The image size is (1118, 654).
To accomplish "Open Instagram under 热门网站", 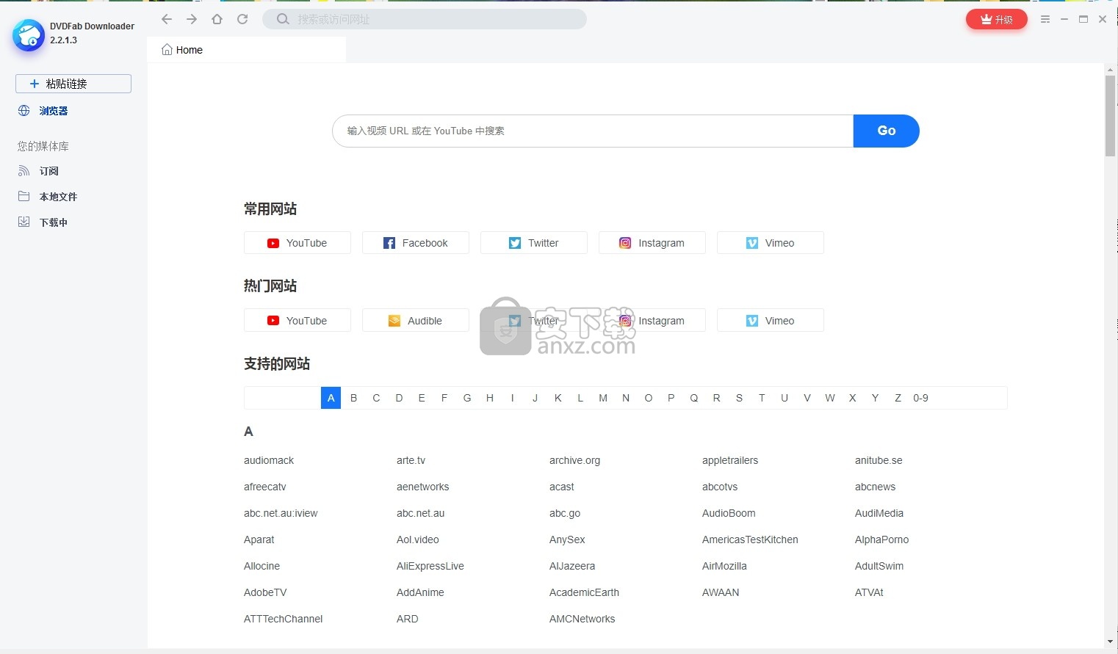I will click(x=652, y=321).
